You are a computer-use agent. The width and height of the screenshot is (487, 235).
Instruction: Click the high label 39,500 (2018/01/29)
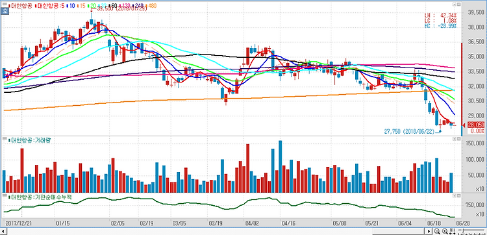(x=122, y=9)
